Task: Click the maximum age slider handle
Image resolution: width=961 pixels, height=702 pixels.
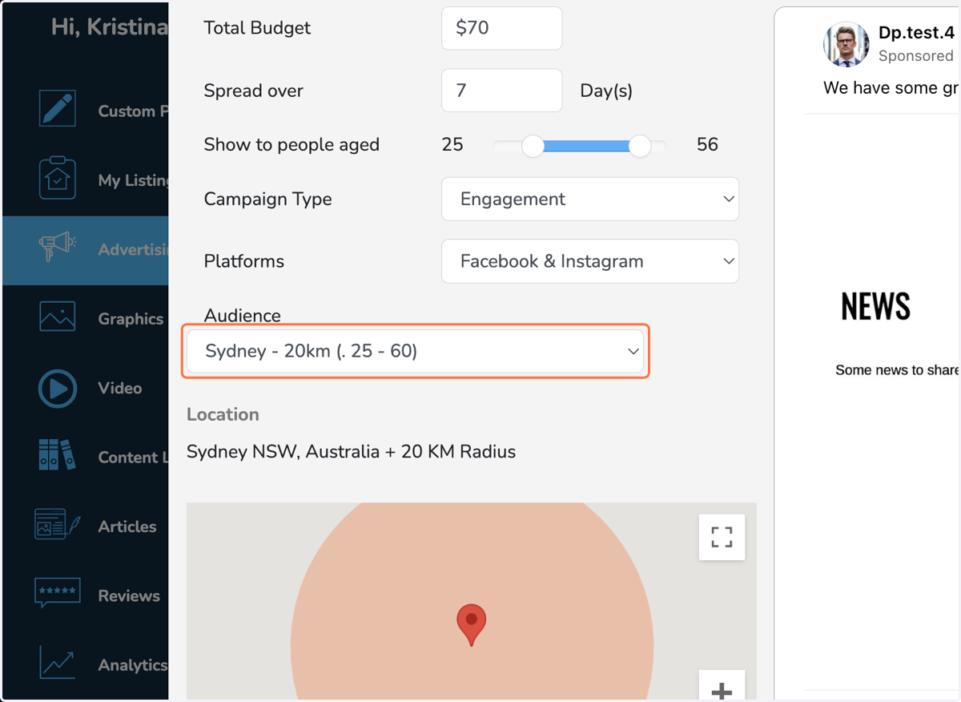Action: pos(640,146)
